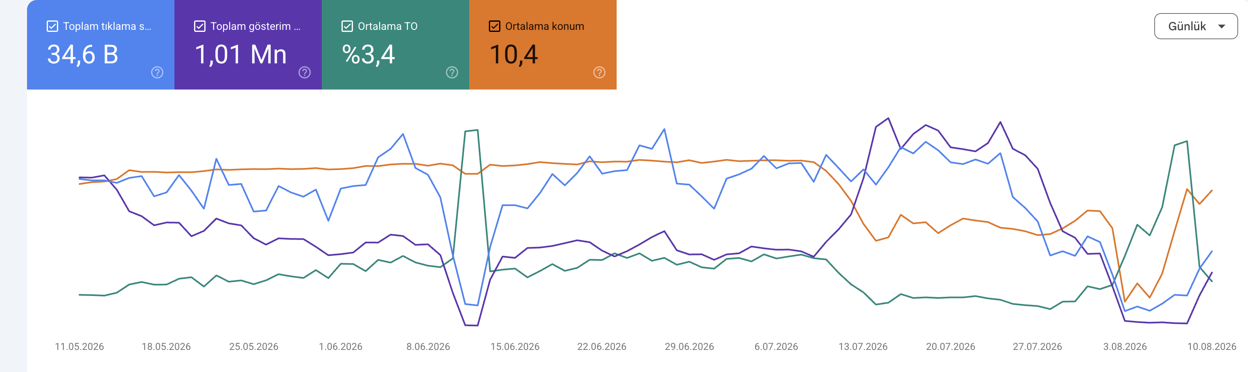Click the 1.06.2026 axis date label
1248x372 pixels.
(x=341, y=347)
